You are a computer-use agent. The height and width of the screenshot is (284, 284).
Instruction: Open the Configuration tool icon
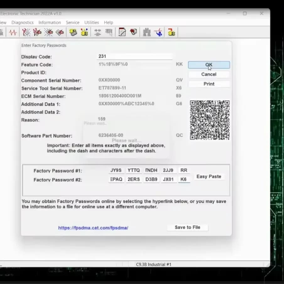[x=84, y=32]
